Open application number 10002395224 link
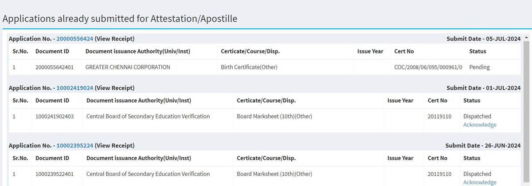This screenshot has height=186, width=532. click(x=74, y=145)
